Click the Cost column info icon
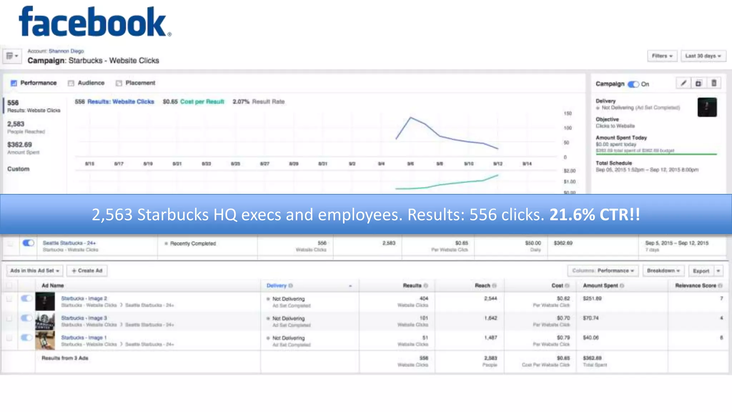 click(x=567, y=285)
